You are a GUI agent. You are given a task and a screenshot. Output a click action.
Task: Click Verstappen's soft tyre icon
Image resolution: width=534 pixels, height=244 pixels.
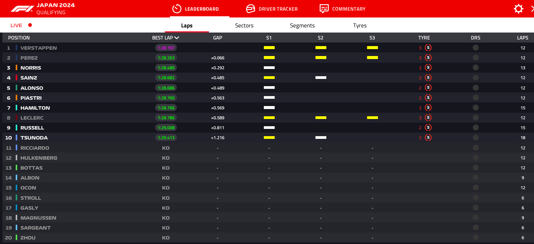pos(428,48)
